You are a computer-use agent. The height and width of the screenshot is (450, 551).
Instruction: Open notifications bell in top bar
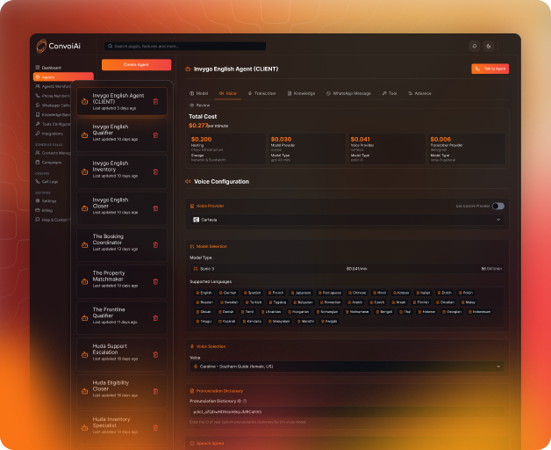pyautogui.click(x=475, y=46)
